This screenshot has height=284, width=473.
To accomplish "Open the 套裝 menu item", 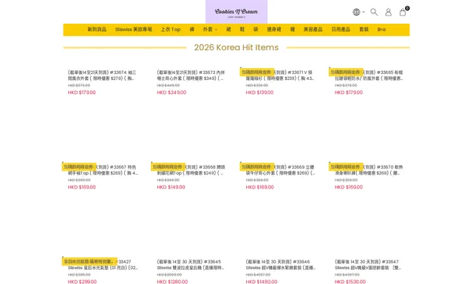I will [364, 30].
